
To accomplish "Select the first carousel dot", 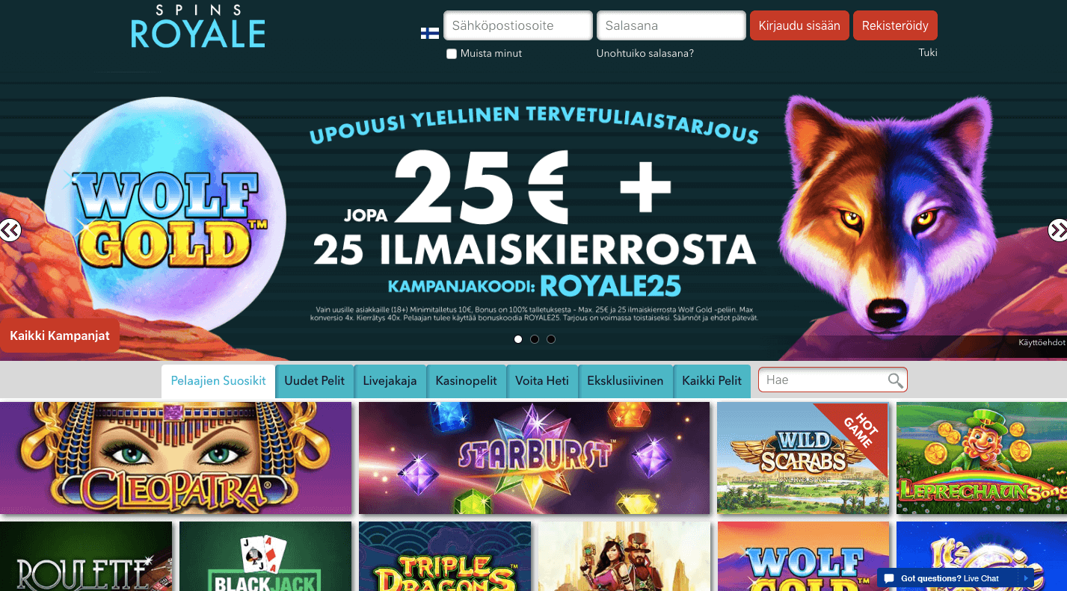I will click(x=518, y=339).
